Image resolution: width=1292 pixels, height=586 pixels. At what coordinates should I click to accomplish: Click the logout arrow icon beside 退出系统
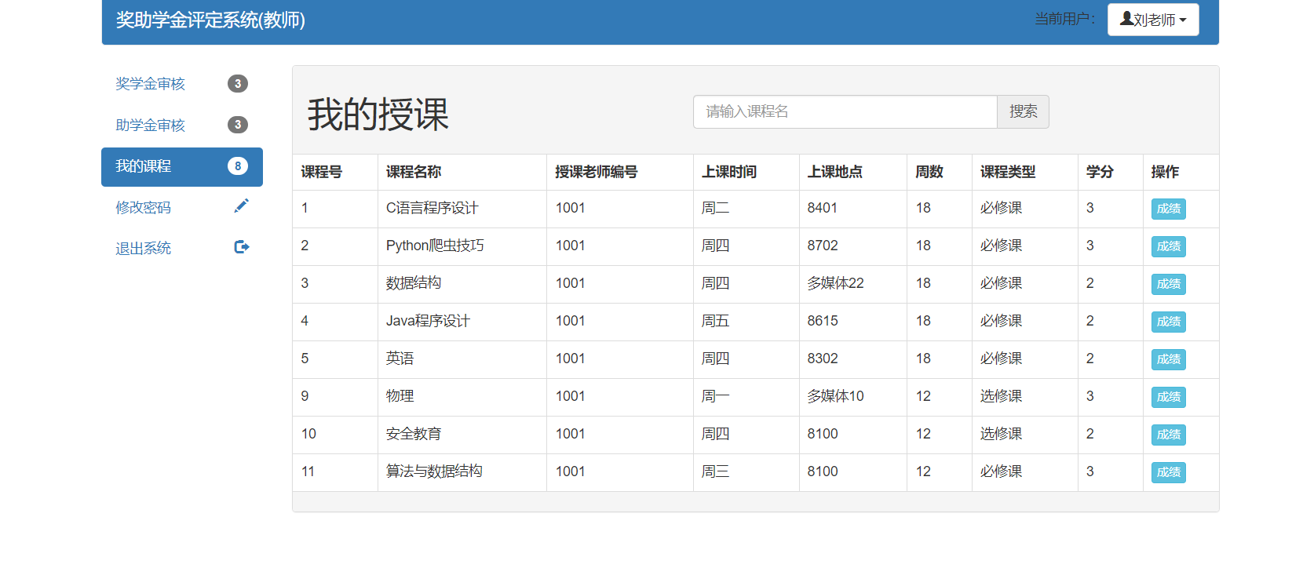pos(242,247)
